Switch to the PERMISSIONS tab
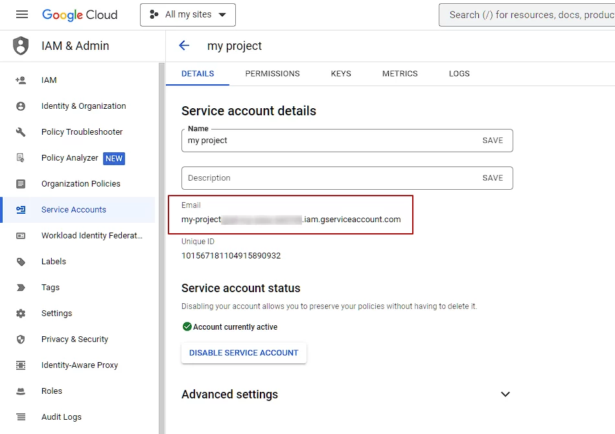The width and height of the screenshot is (615, 434). (x=272, y=74)
